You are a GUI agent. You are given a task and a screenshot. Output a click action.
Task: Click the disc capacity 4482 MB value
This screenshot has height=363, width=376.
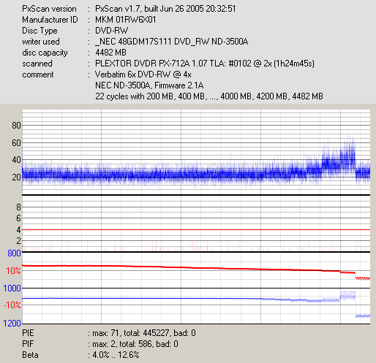(111, 53)
